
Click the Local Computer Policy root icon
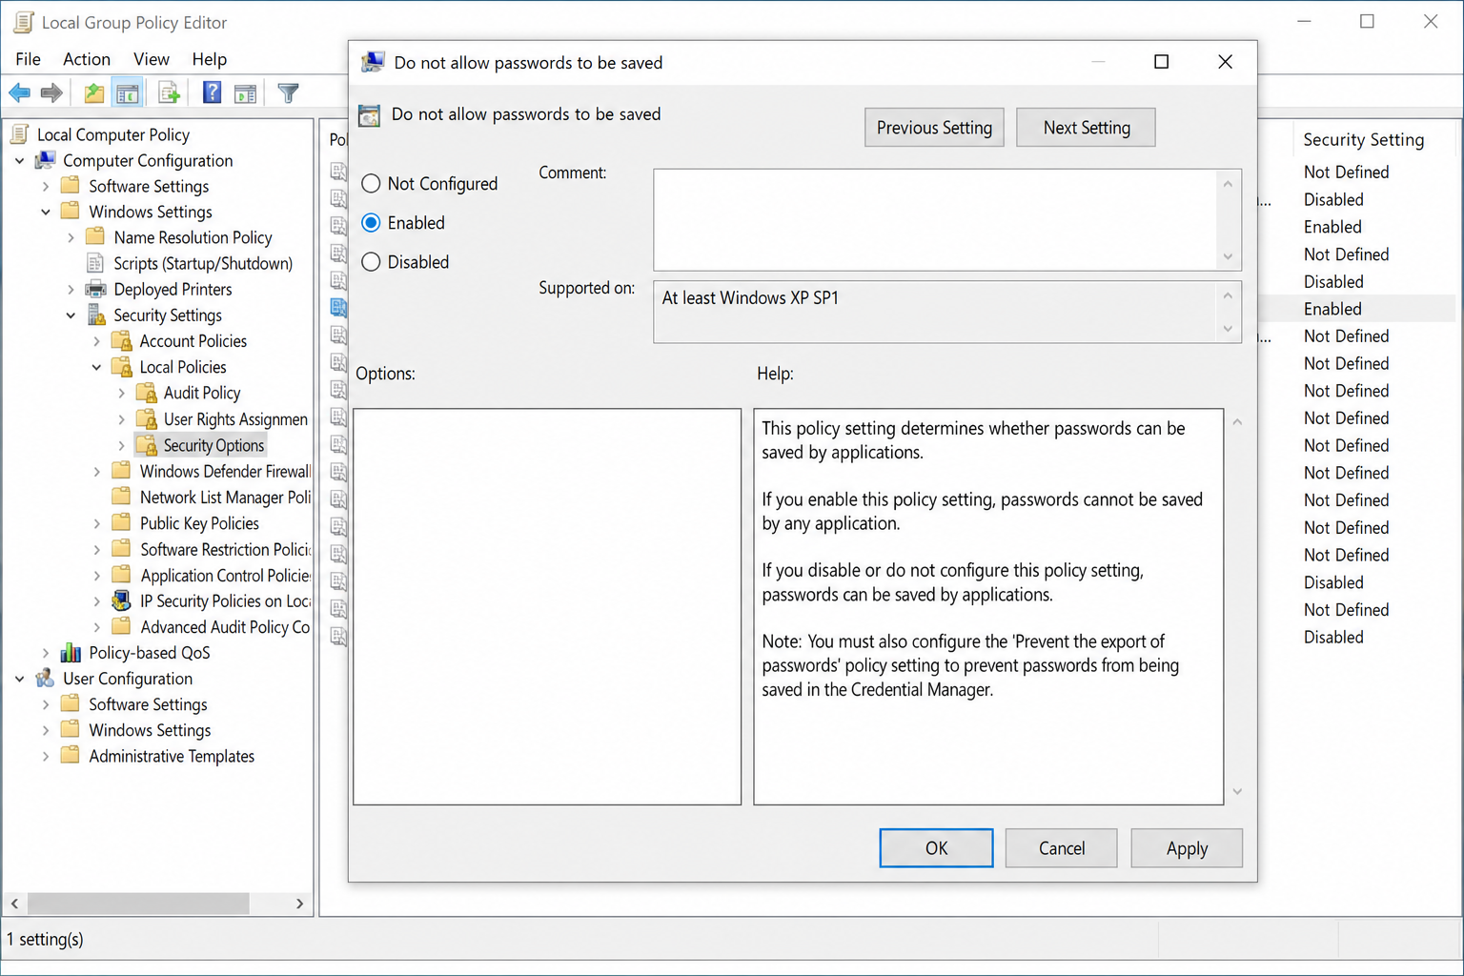tap(19, 134)
